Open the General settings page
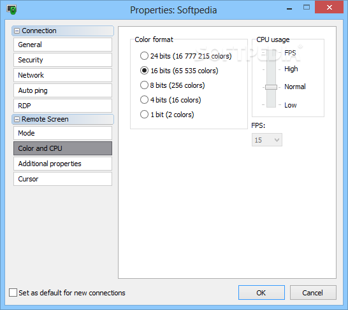The width and height of the screenshot is (348, 310). pyautogui.click(x=62, y=45)
